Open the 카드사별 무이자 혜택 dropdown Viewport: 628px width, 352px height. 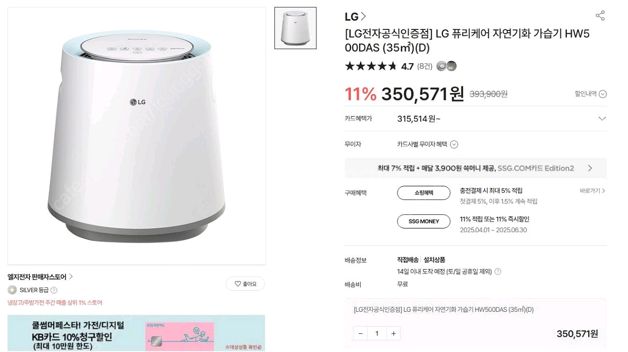454,144
